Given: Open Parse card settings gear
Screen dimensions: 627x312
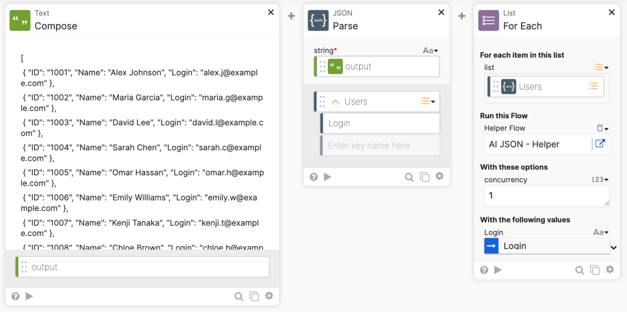Looking at the screenshot, I should [x=439, y=177].
